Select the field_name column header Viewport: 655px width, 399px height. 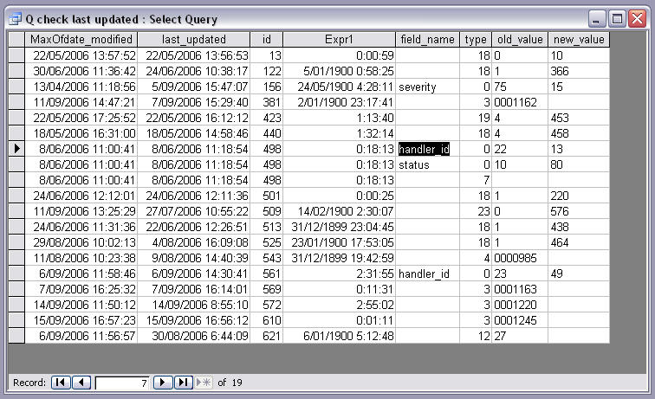427,40
